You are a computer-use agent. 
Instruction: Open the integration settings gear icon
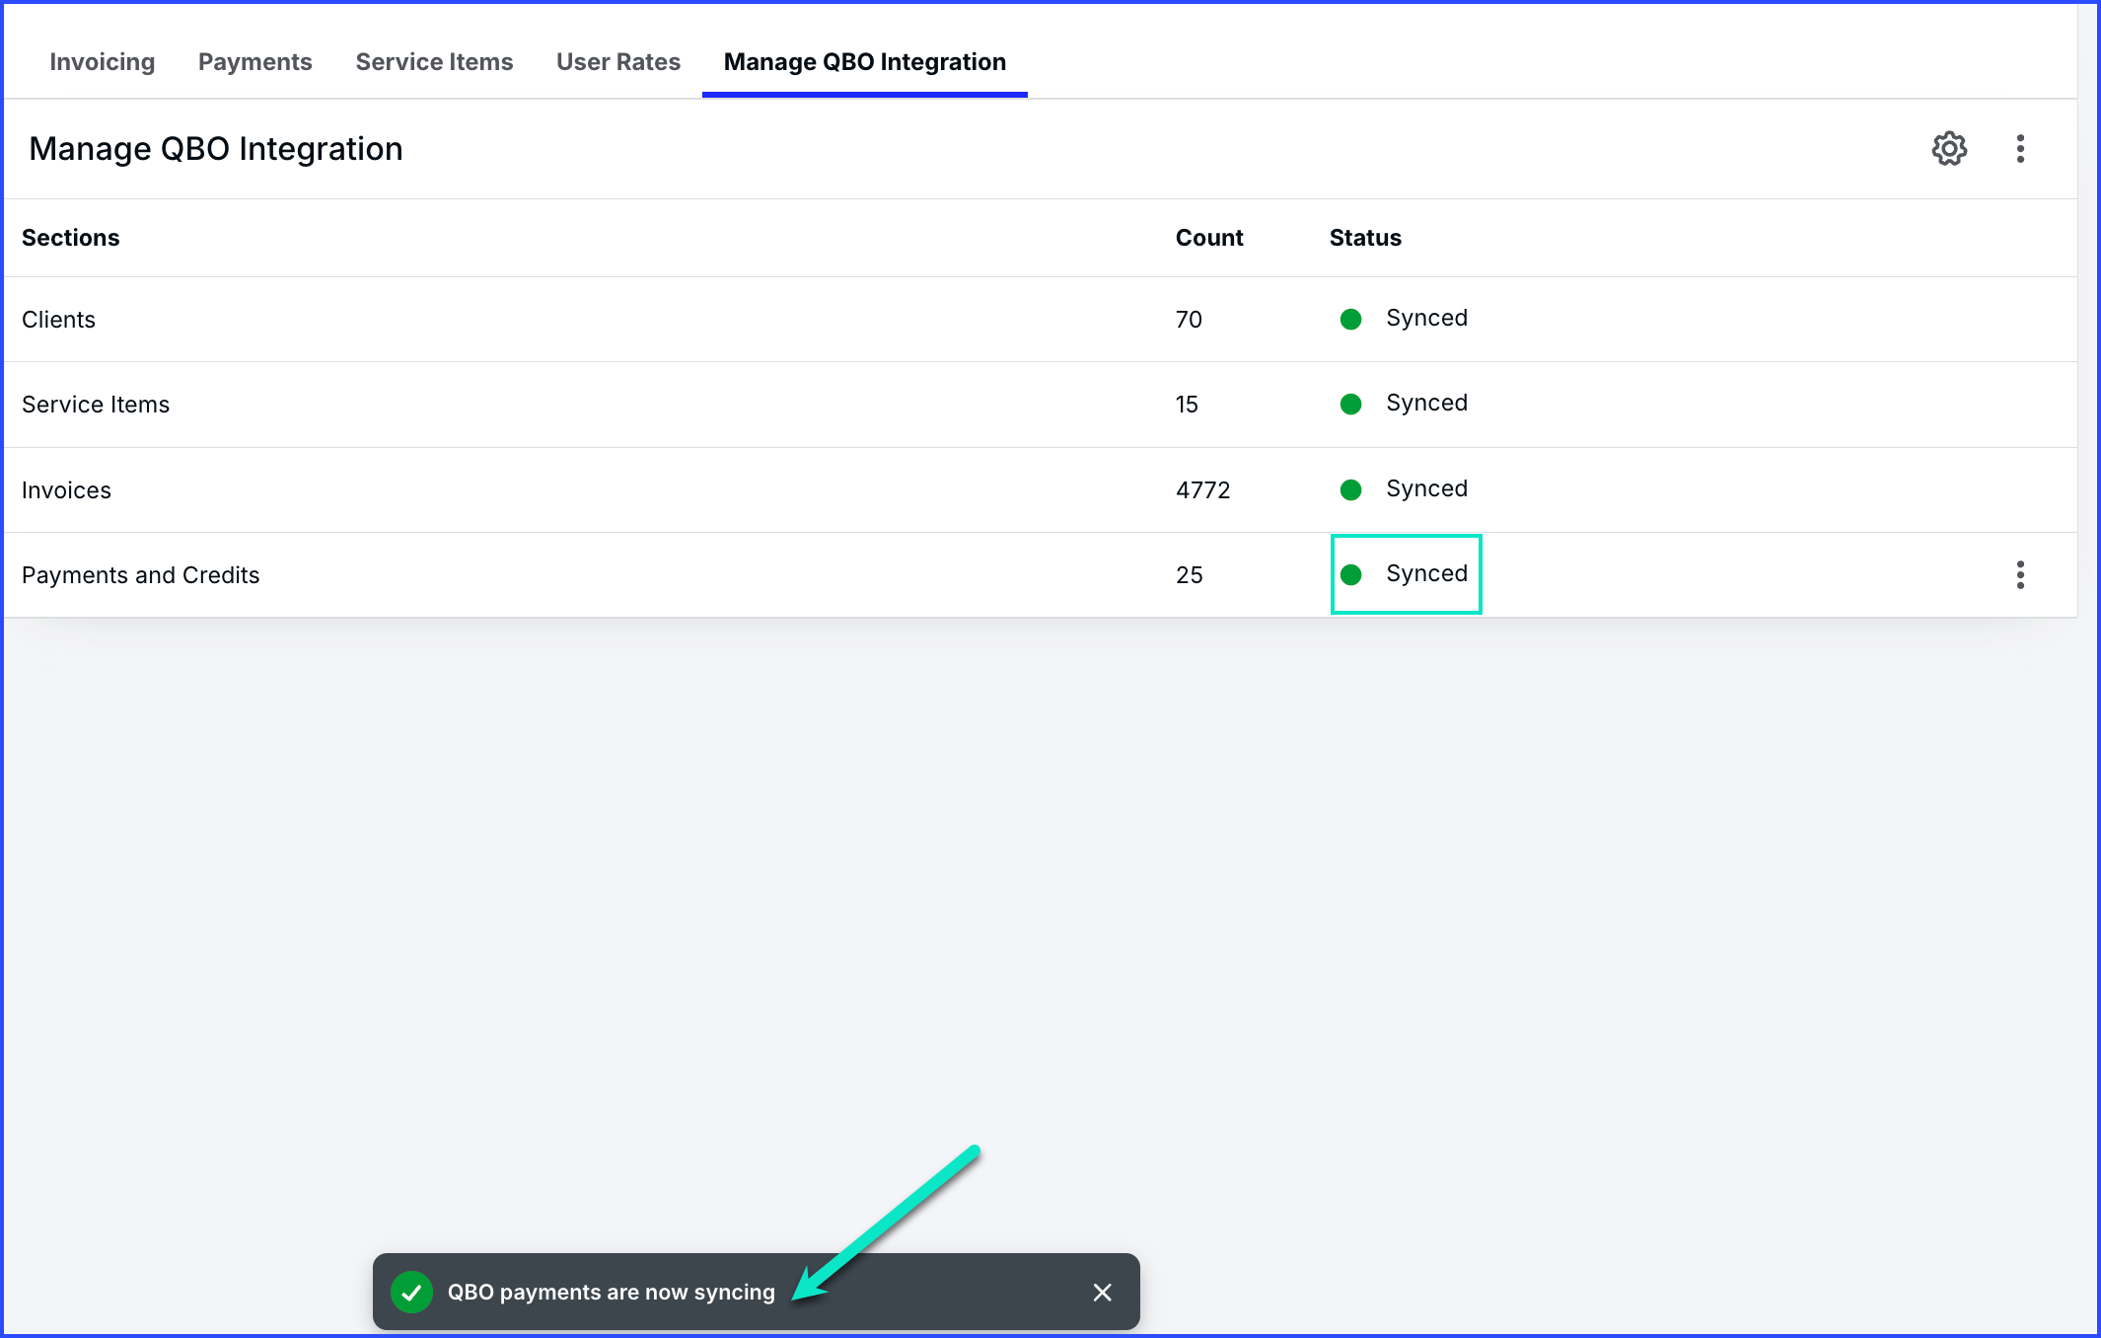[1949, 149]
